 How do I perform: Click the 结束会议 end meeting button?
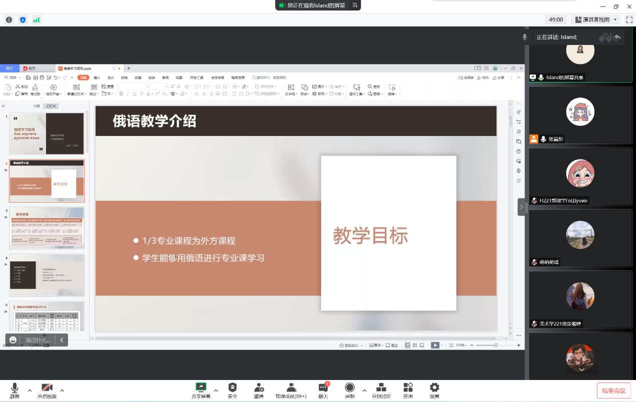pyautogui.click(x=613, y=390)
